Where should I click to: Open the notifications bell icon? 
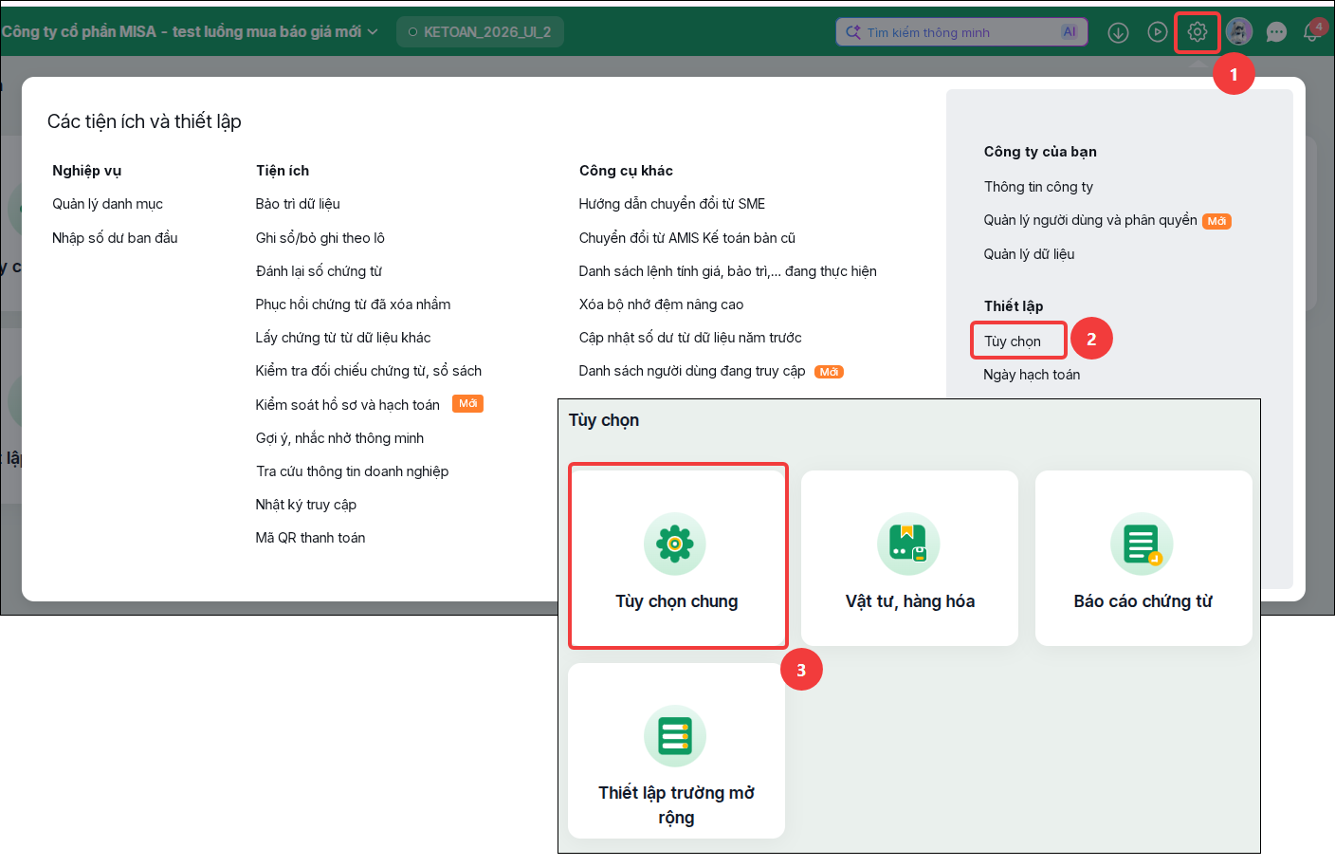1313,31
